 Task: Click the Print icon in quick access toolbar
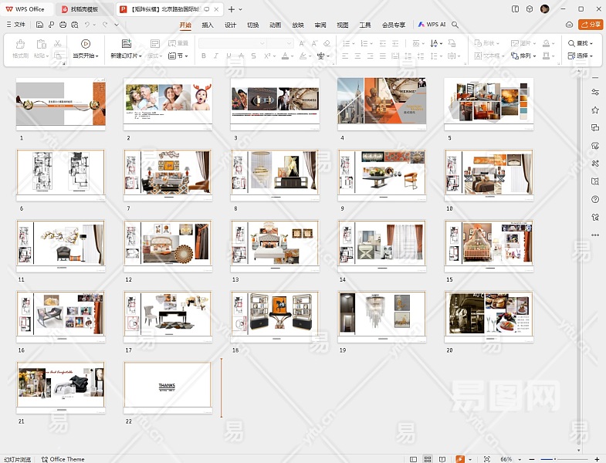(x=62, y=25)
